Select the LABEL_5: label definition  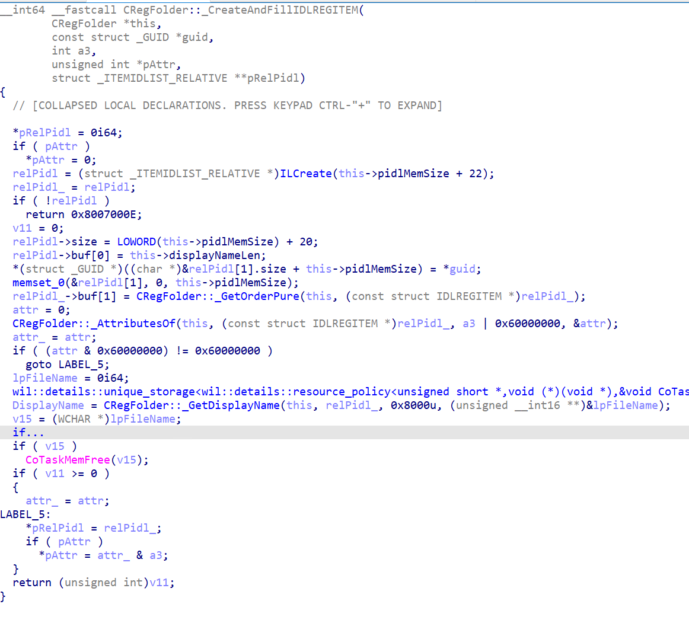[x=25, y=514]
